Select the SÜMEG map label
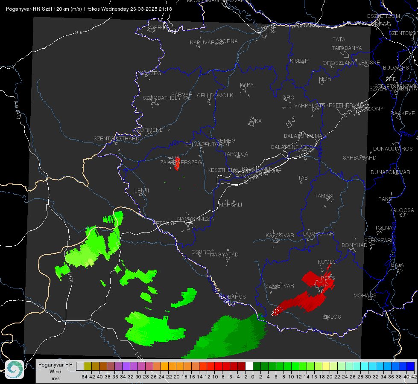 [x=226, y=141]
